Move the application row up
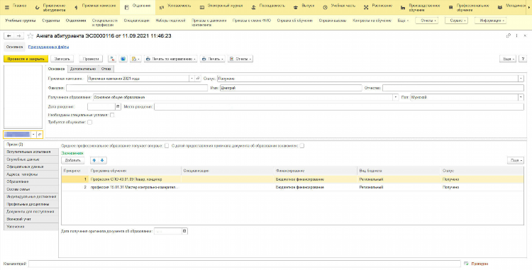The width and height of the screenshot is (532, 270). (x=94, y=160)
